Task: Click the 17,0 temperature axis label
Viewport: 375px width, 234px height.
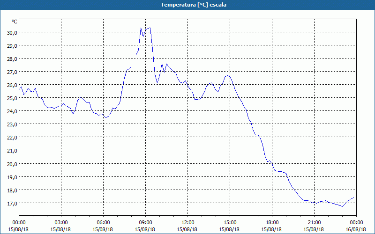Action: tap(12, 204)
